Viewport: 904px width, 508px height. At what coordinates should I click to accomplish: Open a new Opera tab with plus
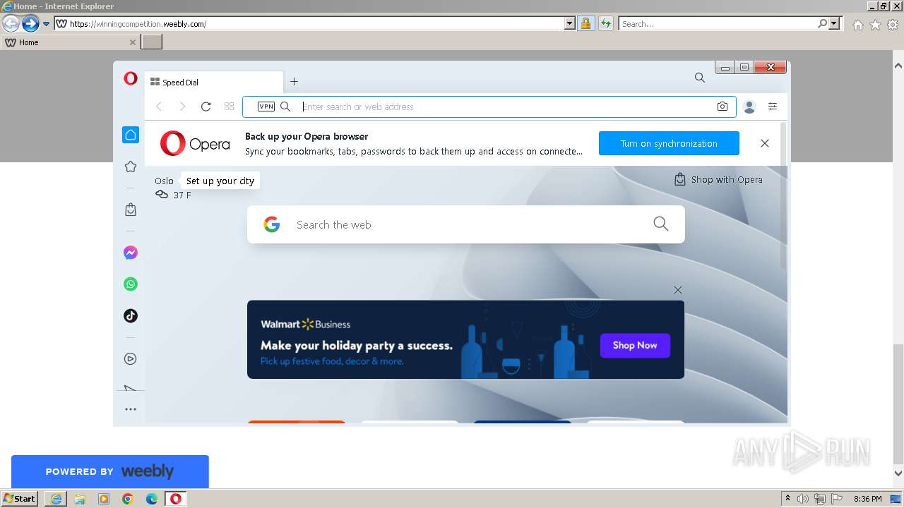coord(294,82)
